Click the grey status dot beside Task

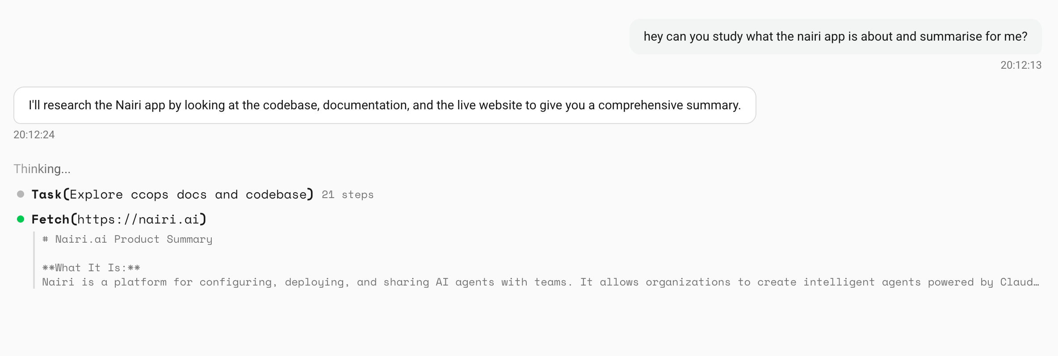coord(21,194)
